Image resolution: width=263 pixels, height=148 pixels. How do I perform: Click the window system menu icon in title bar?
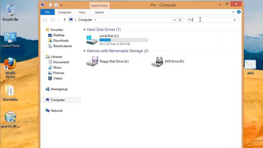[x=43, y=5]
